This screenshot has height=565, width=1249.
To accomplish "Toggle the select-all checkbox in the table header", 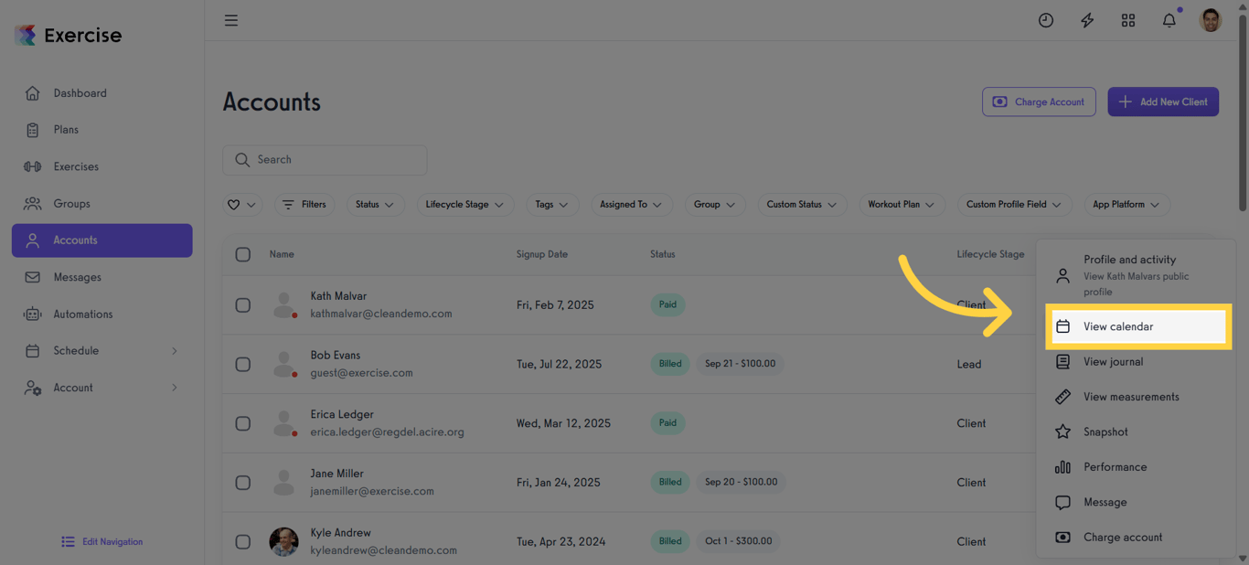I will click(x=242, y=254).
